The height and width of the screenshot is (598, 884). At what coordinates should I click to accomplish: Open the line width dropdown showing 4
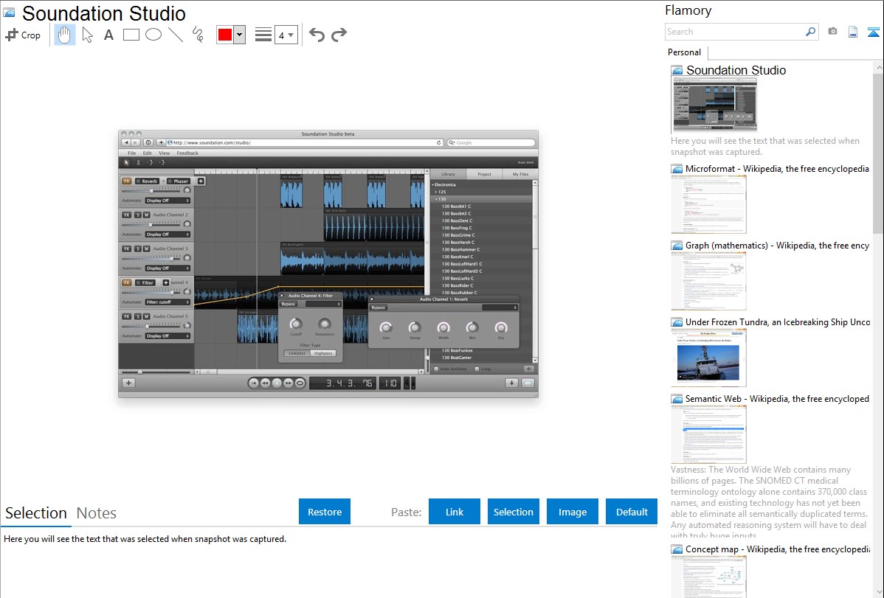(x=286, y=35)
